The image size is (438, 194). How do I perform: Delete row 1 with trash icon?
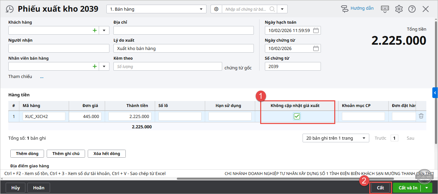point(421,116)
